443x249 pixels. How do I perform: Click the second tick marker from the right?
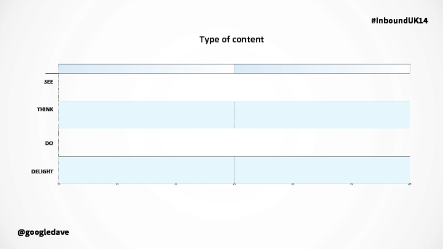tap(351, 184)
